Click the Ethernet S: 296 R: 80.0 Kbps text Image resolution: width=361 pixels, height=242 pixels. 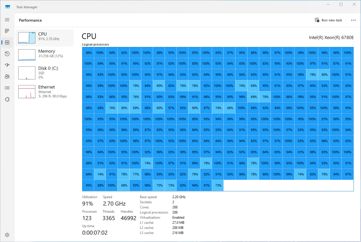coord(52,96)
